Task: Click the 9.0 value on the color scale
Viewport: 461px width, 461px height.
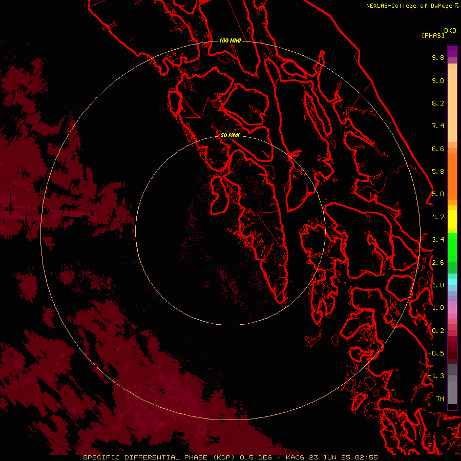Action: click(x=438, y=80)
